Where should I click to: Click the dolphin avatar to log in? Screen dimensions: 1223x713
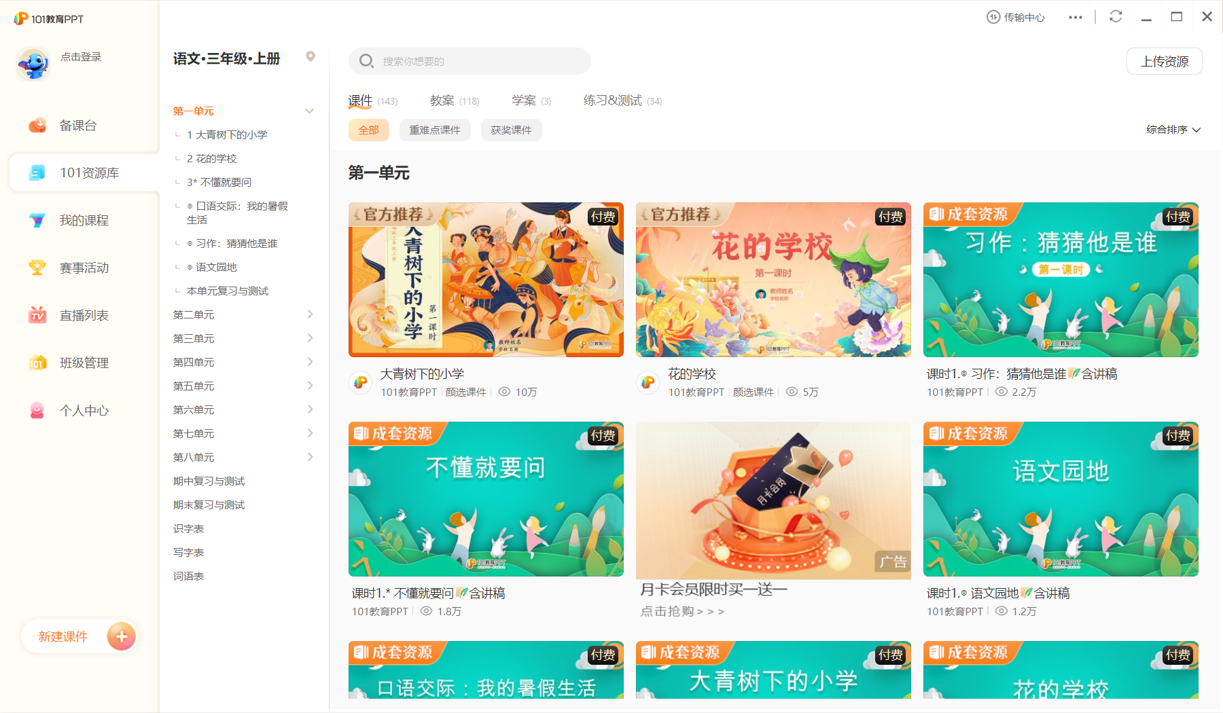point(33,65)
